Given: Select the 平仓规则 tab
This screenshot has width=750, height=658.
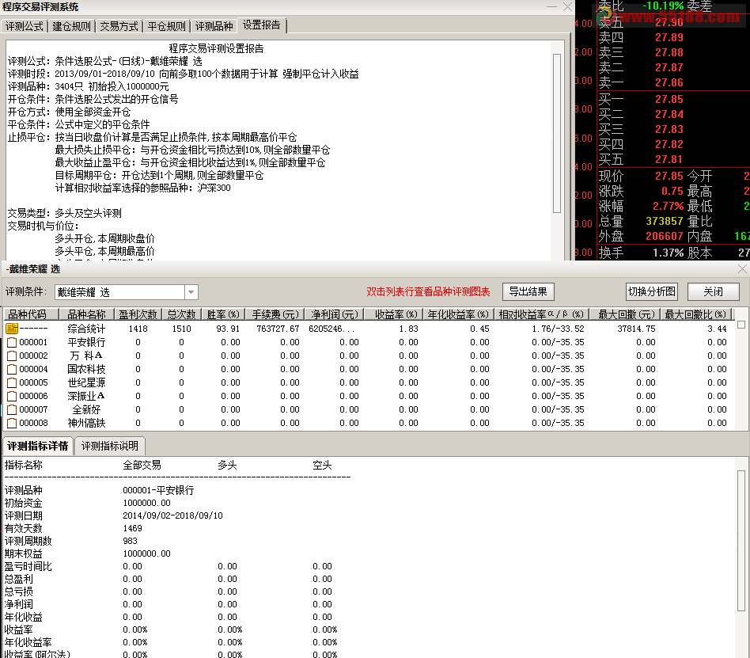Looking at the screenshot, I should click(x=166, y=26).
